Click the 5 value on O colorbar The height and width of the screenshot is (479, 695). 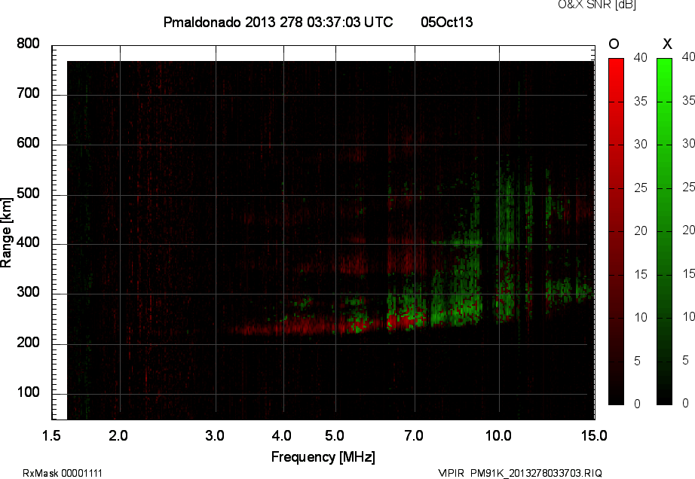(638, 361)
